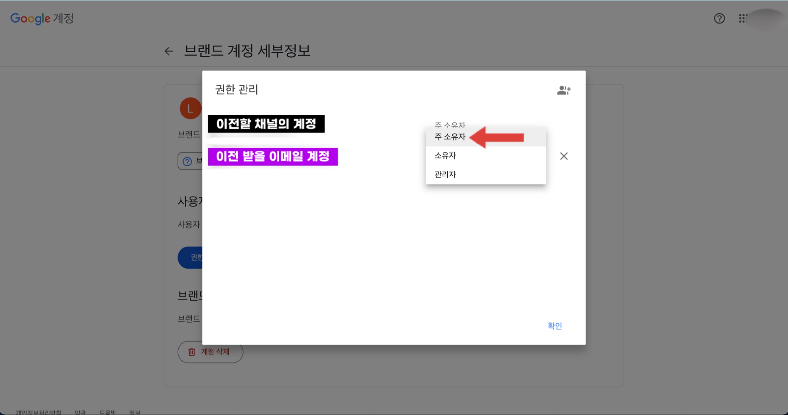
Task: Open the Google apps grid launcher
Action: point(742,18)
